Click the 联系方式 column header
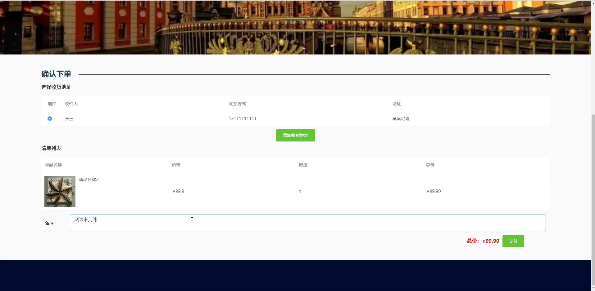595x291 pixels. (237, 104)
